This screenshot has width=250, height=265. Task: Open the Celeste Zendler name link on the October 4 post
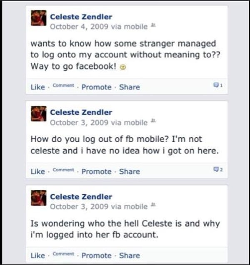coord(81,17)
